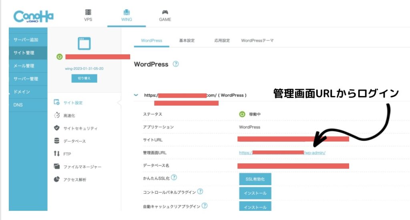Open DNS in the sidebar
The width and height of the screenshot is (410, 220).
[x=28, y=105]
